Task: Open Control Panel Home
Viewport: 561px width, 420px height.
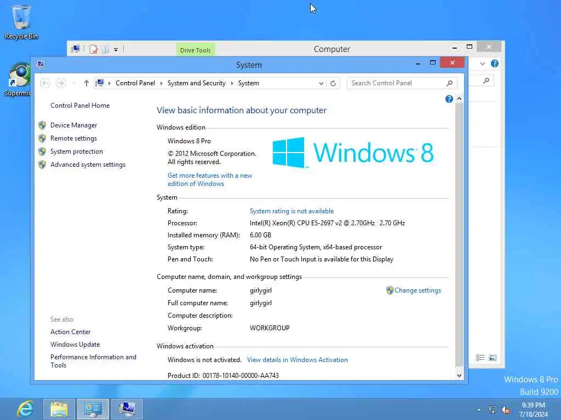Action: (80, 106)
